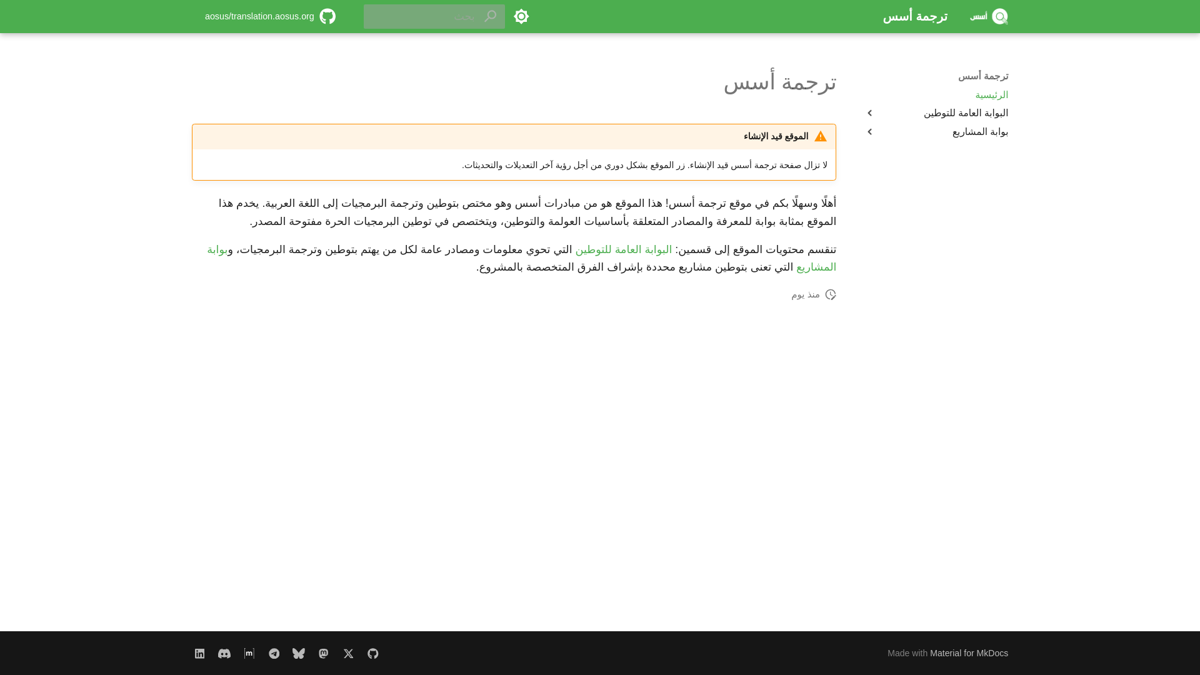Open the Matrix footer icon
This screenshot has height=675, width=1200.
(x=249, y=653)
